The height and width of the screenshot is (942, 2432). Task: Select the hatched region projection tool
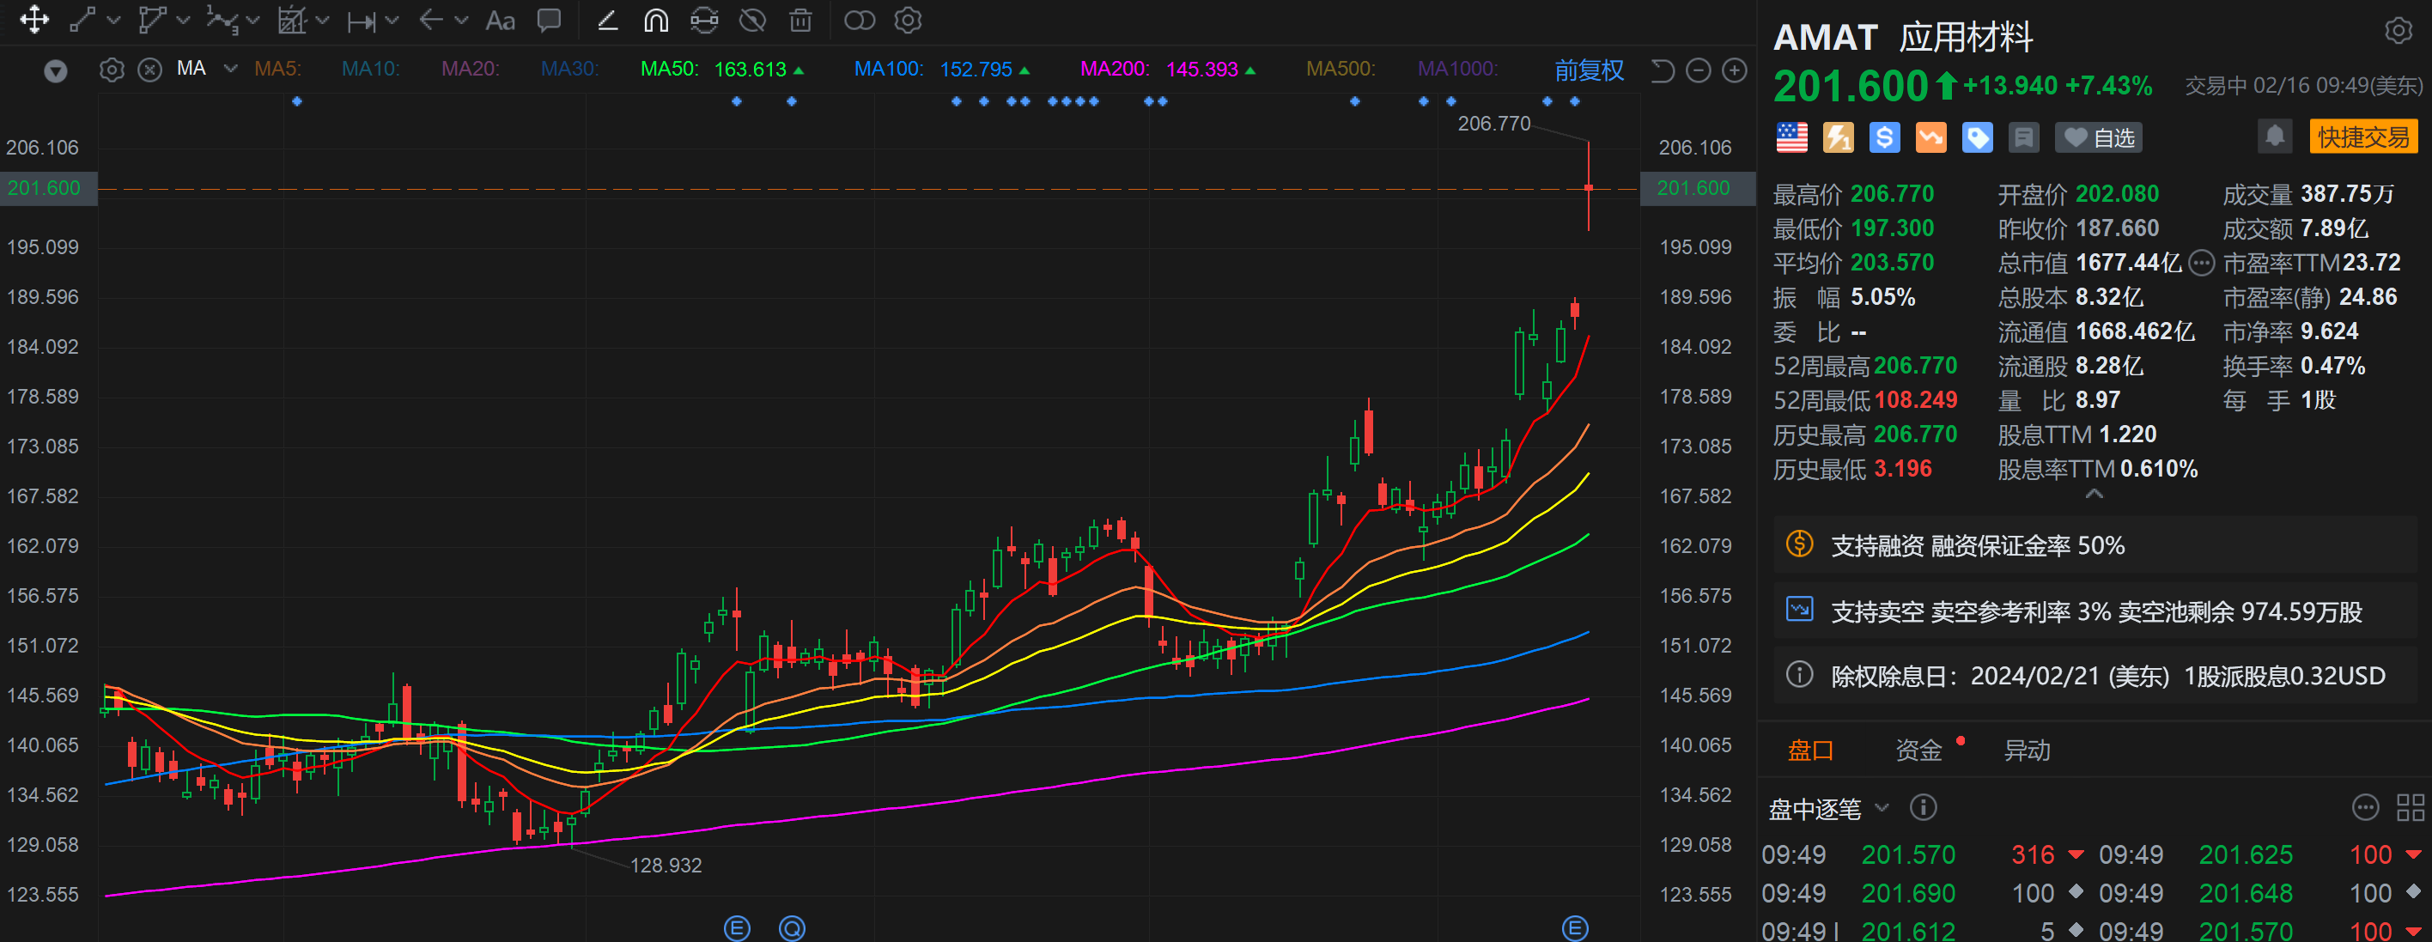(292, 20)
